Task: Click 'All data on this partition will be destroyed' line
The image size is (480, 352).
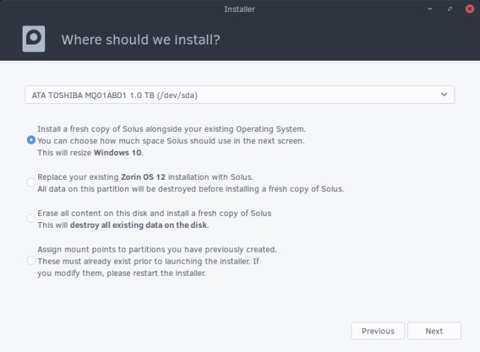Action: coord(191,189)
